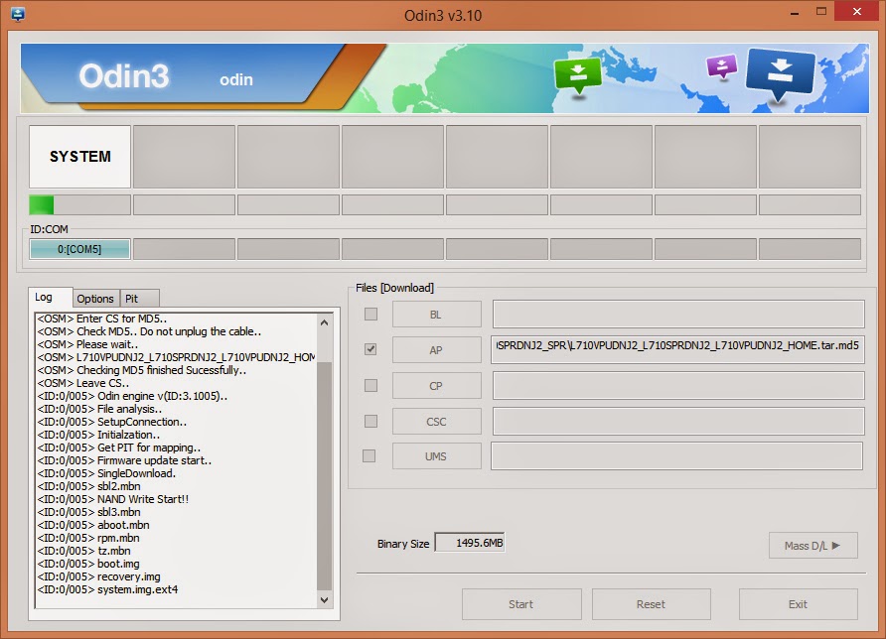Click log line 'Please wait..'
Screen dimensions: 886x639
pos(88,343)
